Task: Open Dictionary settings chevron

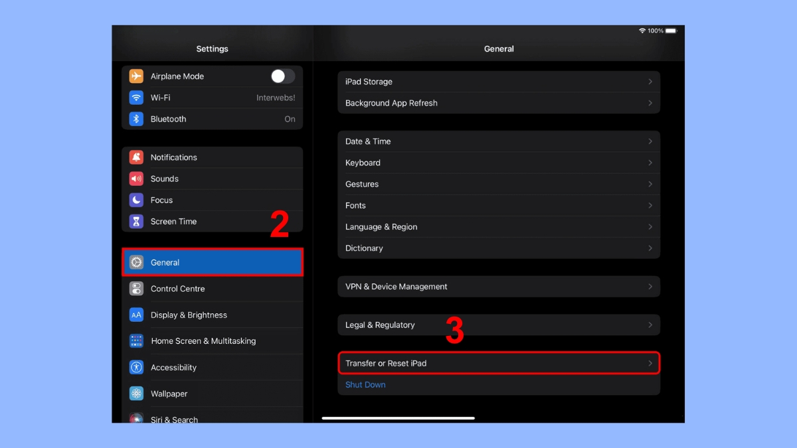Action: coord(650,248)
